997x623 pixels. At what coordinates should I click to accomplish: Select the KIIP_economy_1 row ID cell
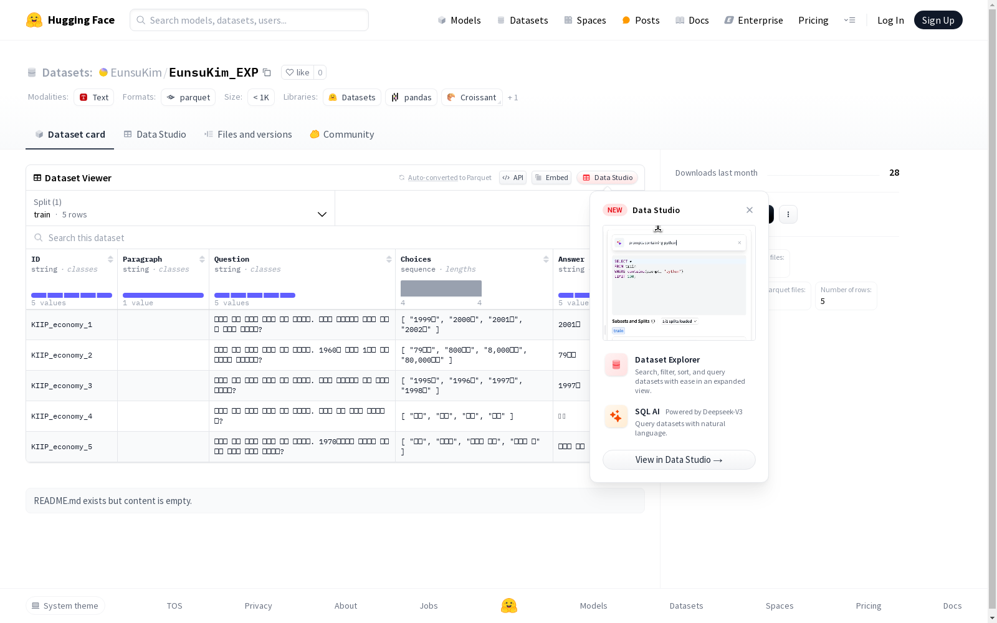coord(72,325)
